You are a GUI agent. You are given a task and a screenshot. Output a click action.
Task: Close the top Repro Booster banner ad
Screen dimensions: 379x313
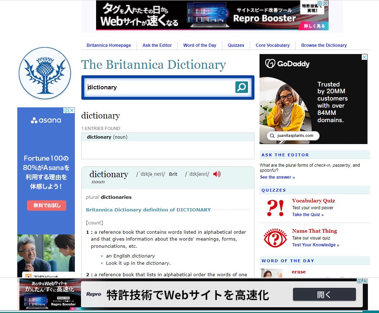(326, 3)
